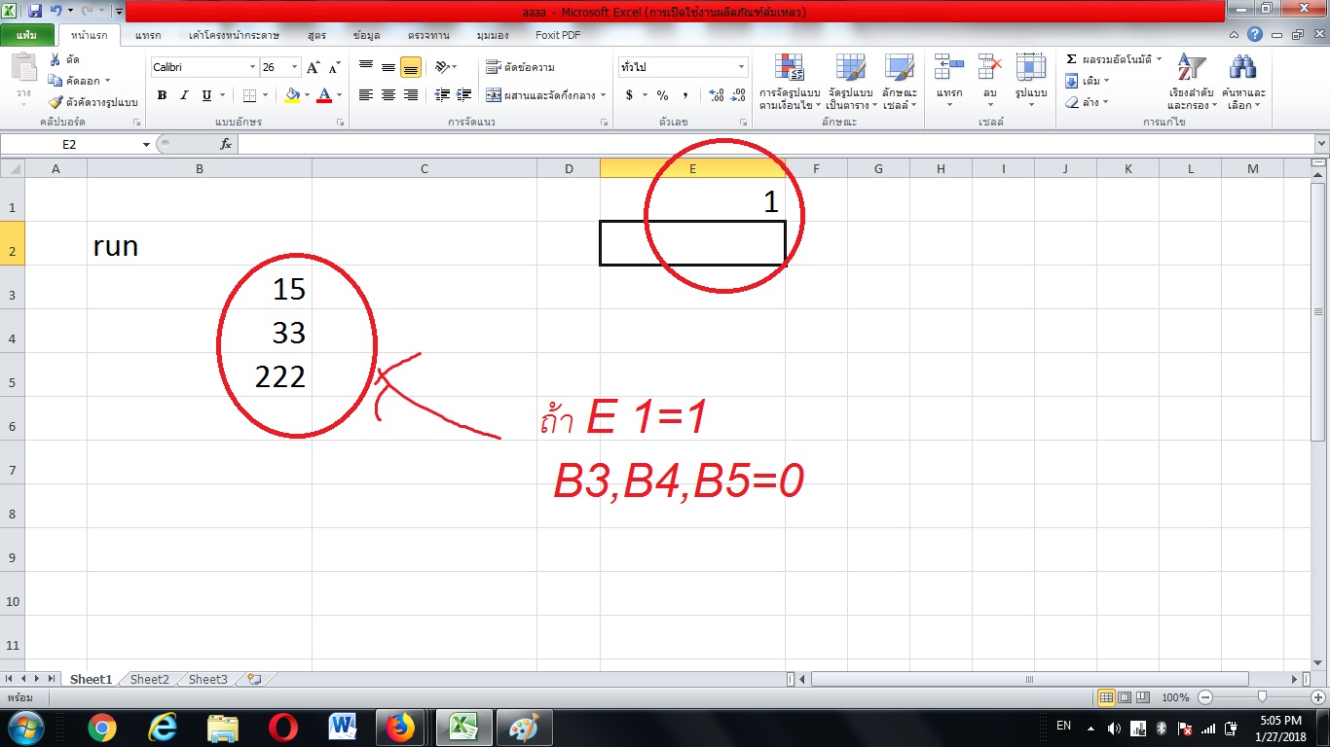Open the Excel Help question mark
This screenshot has height=747, width=1330.
point(1255,34)
